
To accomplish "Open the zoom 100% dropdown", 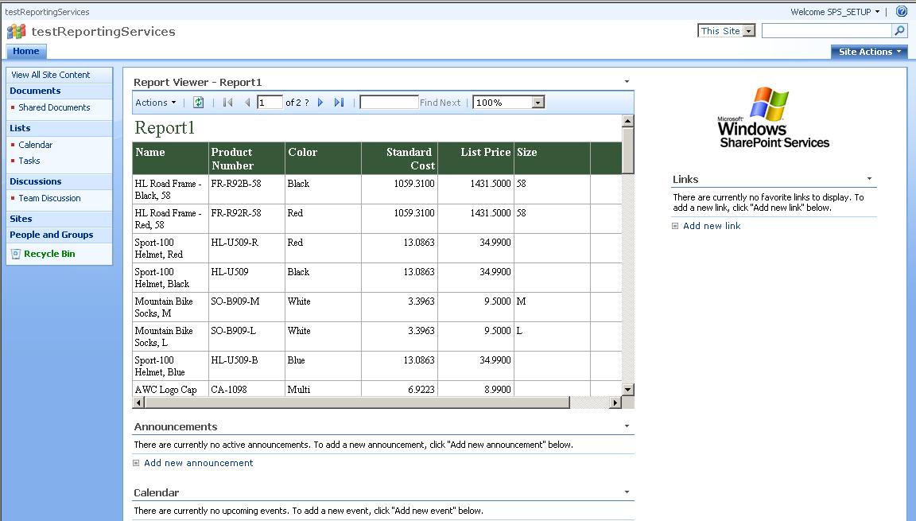I will click(538, 103).
